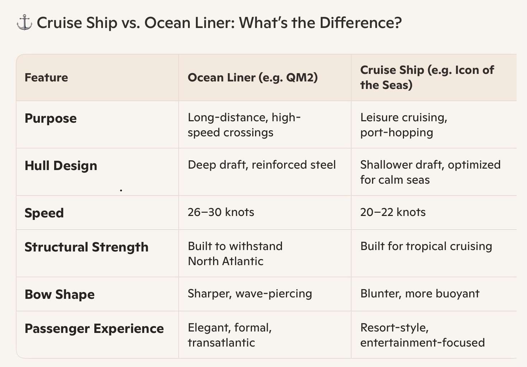The image size is (527, 367).
Task: Click the "20–22 knots" cell
Action: pyautogui.click(x=393, y=212)
